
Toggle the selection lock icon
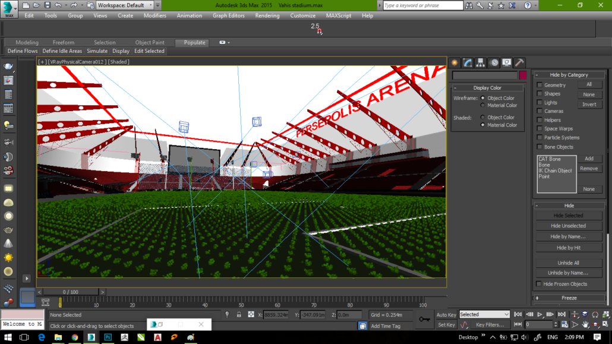(x=239, y=315)
